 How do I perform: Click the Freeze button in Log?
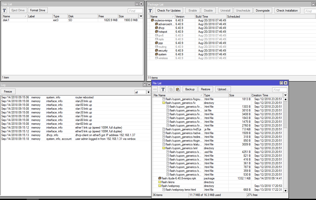click(8, 92)
